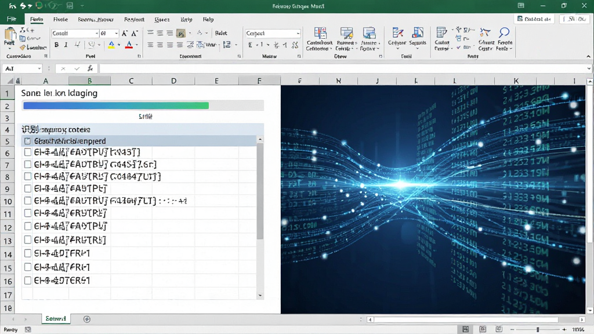Apply italic with the I icon
Image resolution: width=594 pixels, height=334 pixels.
tap(66, 45)
